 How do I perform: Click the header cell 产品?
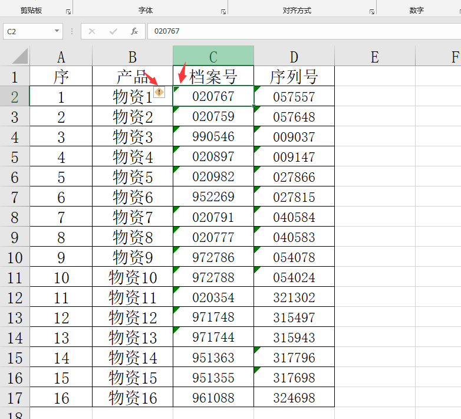[133, 76]
